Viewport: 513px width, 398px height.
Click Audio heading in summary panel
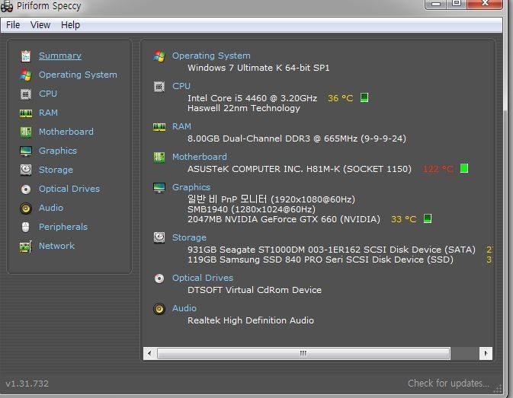coord(184,308)
